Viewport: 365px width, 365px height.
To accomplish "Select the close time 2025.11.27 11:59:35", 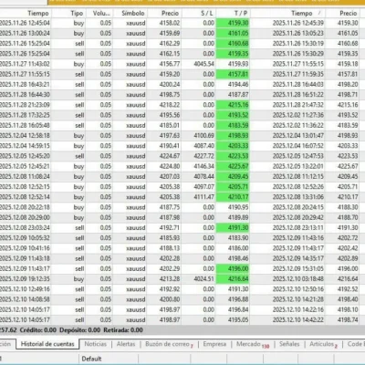I will click(x=298, y=74).
